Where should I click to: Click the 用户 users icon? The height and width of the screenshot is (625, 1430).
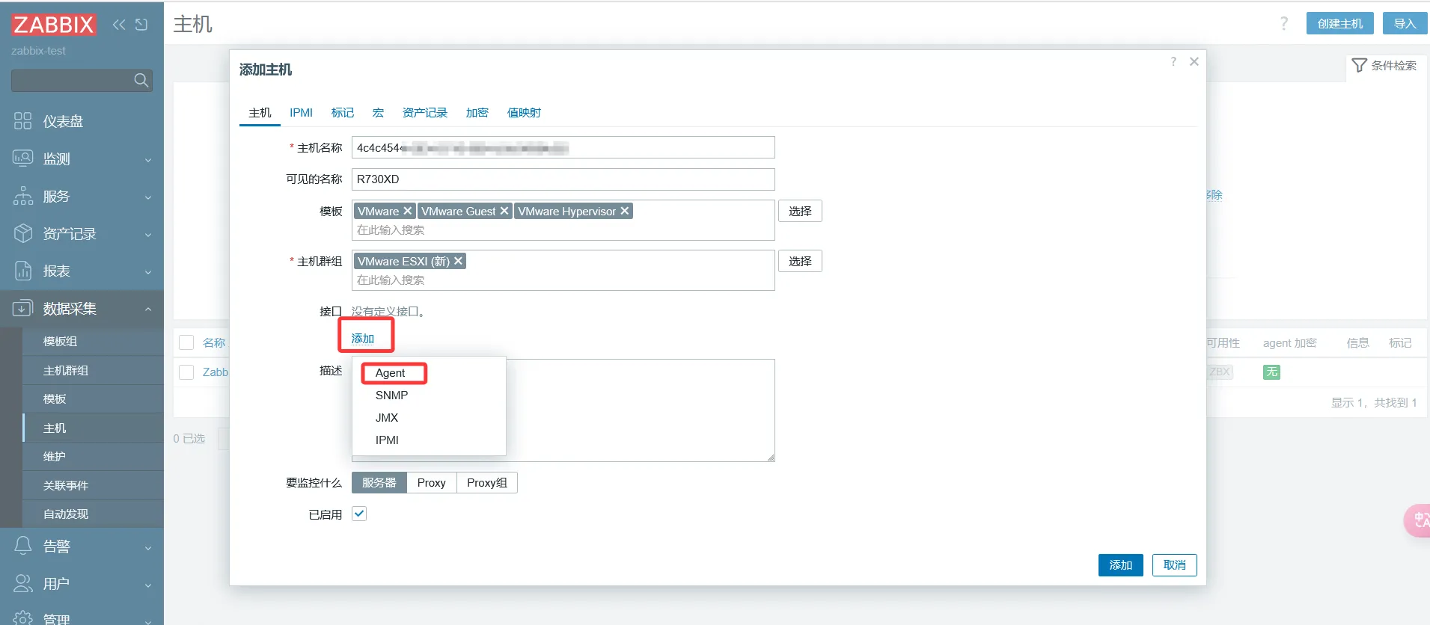pyautogui.click(x=23, y=583)
